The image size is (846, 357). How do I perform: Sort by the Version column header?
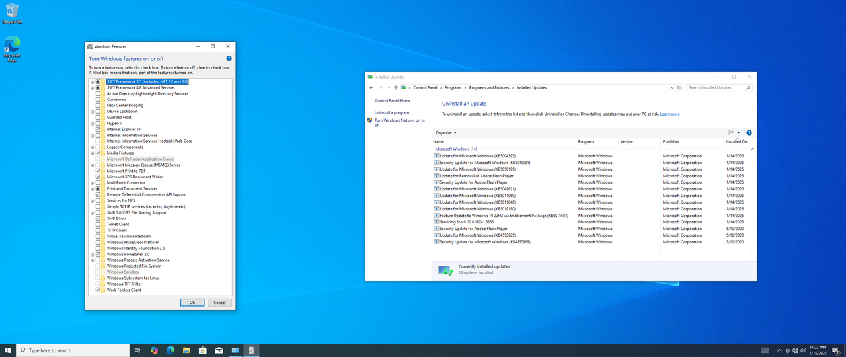639,141
